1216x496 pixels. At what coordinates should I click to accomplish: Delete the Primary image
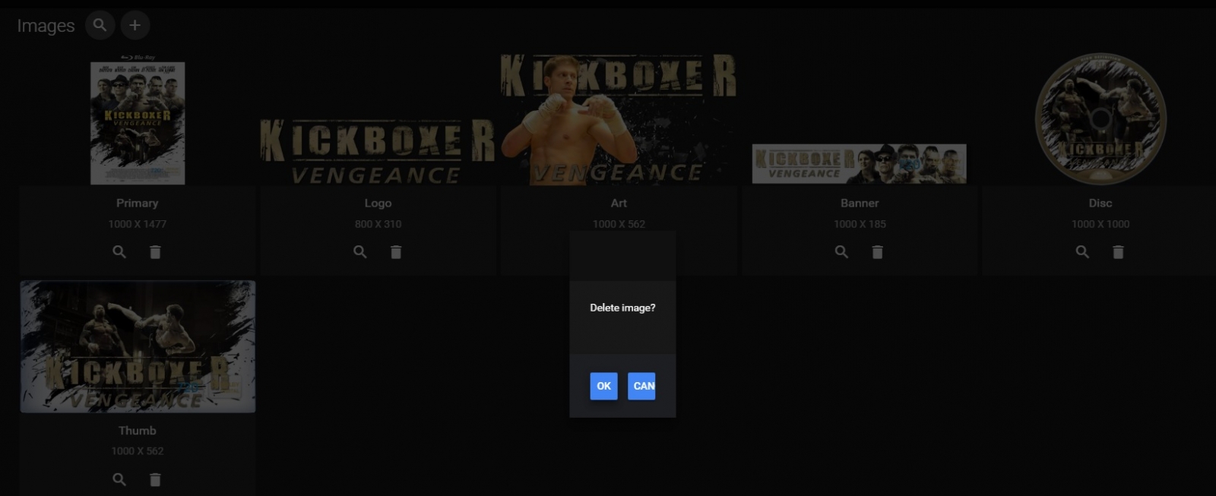[155, 251]
